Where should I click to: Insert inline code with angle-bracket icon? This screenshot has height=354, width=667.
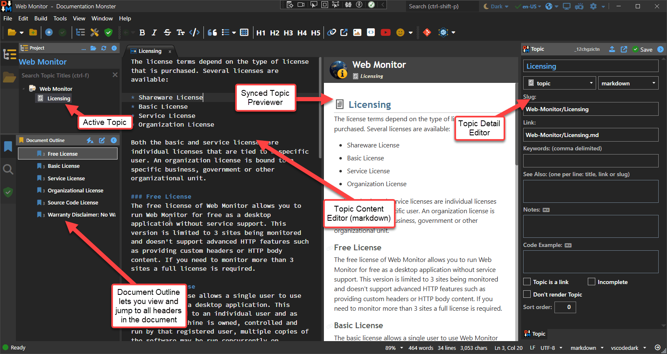click(x=194, y=32)
